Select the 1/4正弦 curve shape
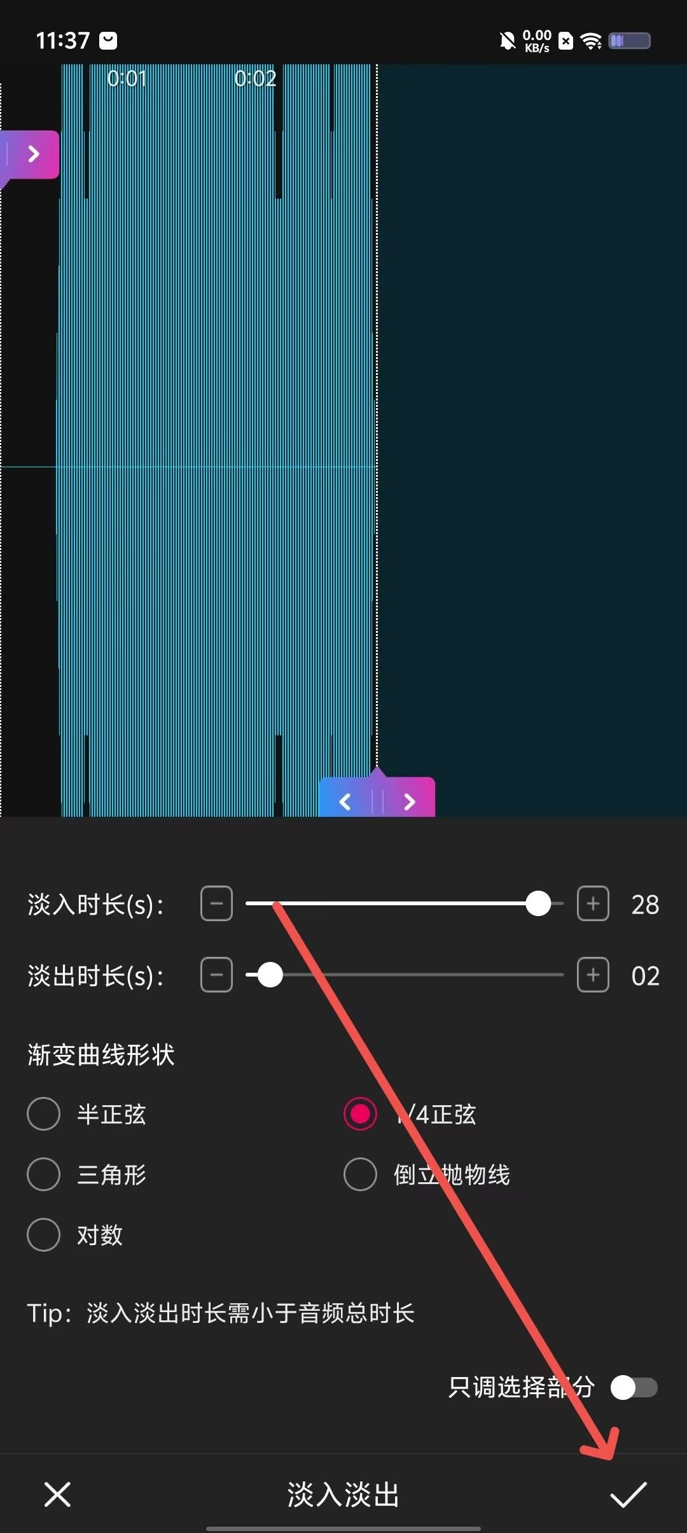The image size is (687, 1533). point(410,1114)
